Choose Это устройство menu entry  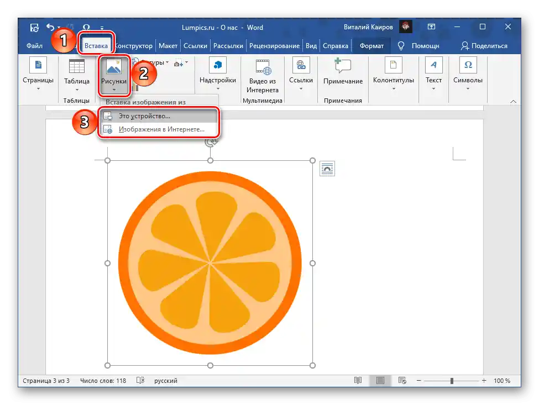click(x=159, y=116)
